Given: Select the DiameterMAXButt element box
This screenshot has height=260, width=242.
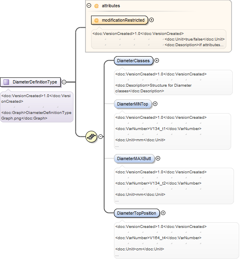Looking at the screenshot, I should (x=134, y=158).
